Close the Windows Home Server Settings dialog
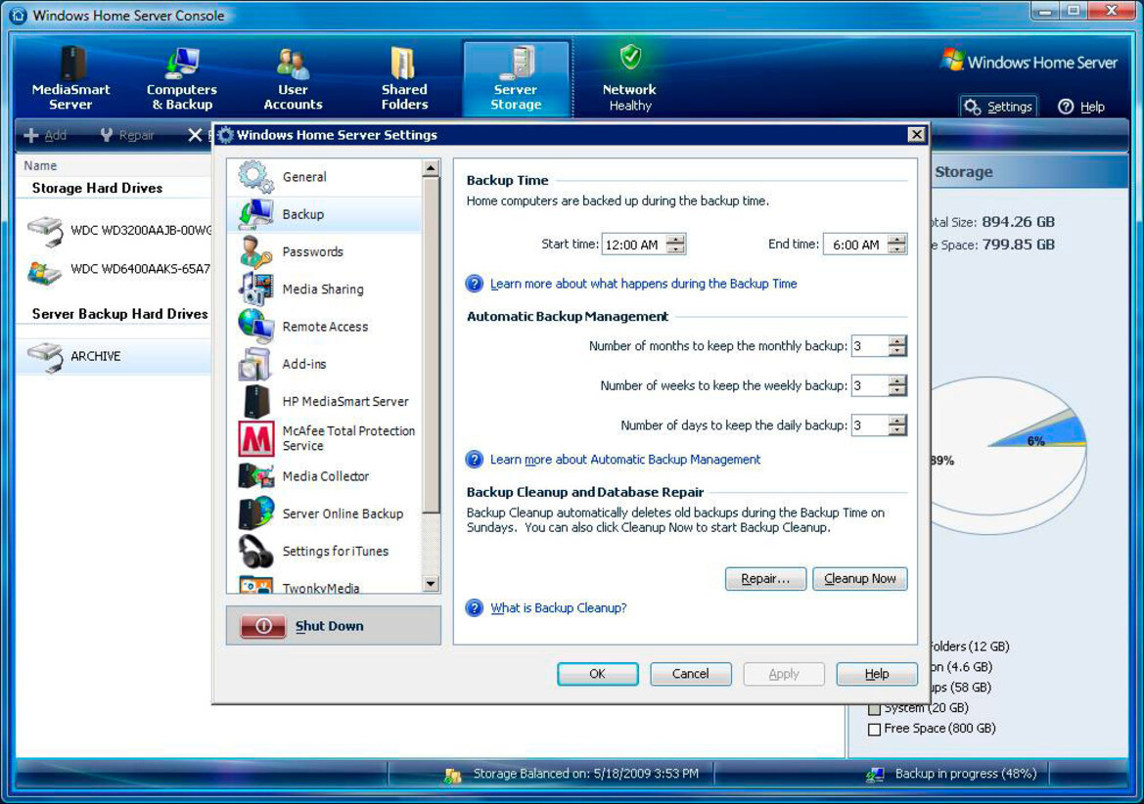Image resolution: width=1144 pixels, height=804 pixels. 916,134
